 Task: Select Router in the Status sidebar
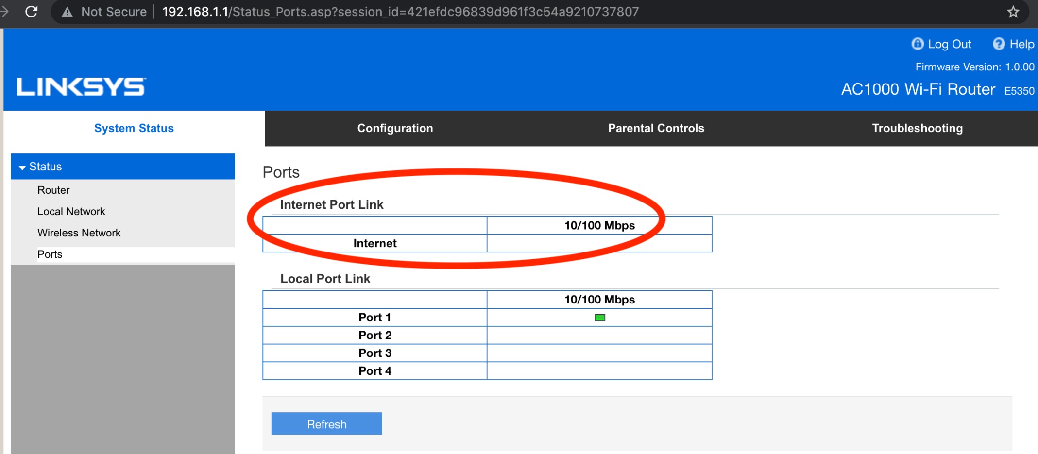[53, 190]
